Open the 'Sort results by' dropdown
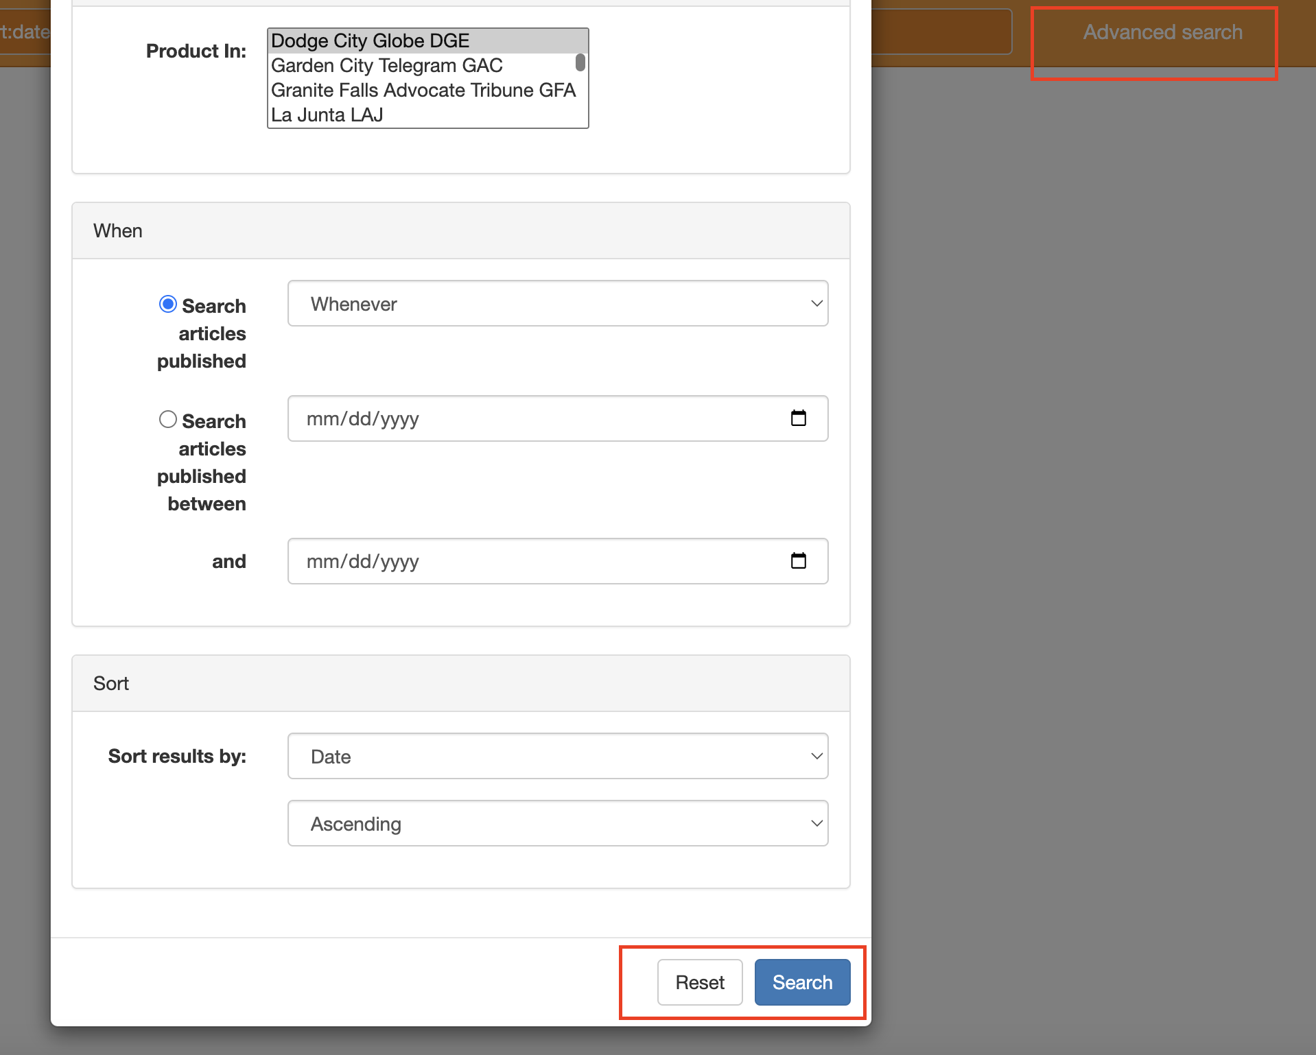 pyautogui.click(x=557, y=755)
